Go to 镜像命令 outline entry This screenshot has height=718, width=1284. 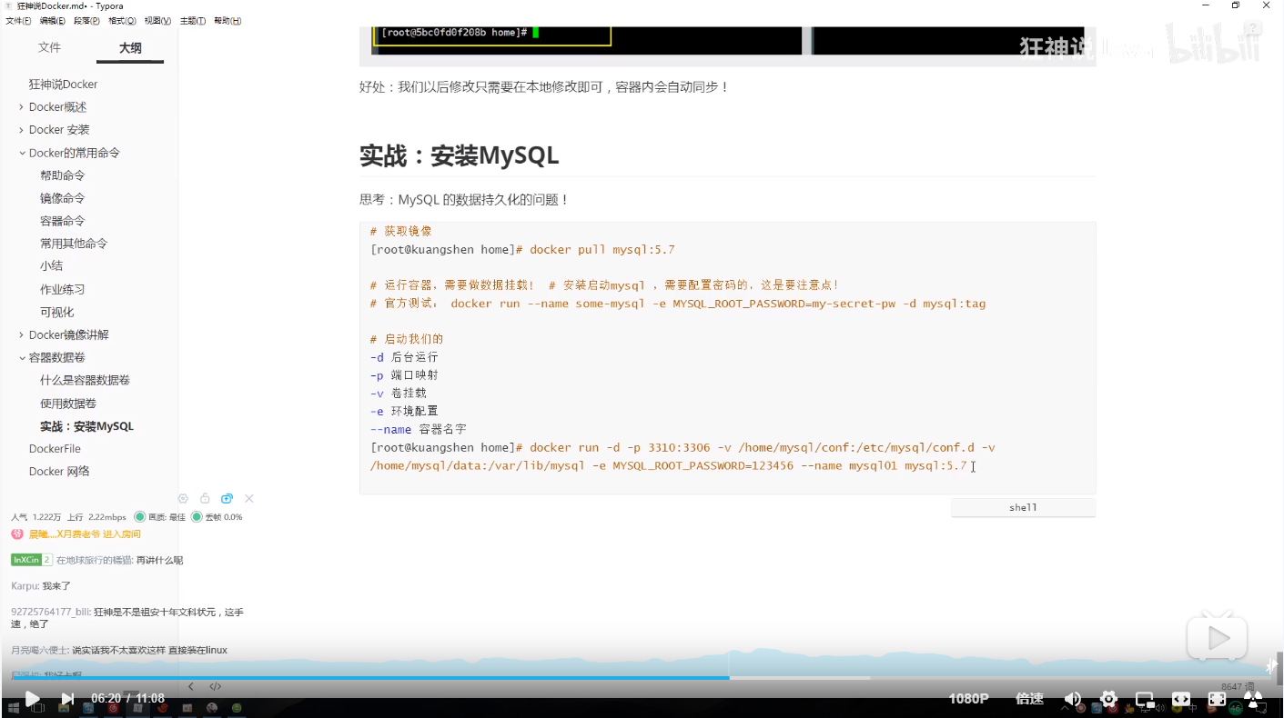pos(63,198)
